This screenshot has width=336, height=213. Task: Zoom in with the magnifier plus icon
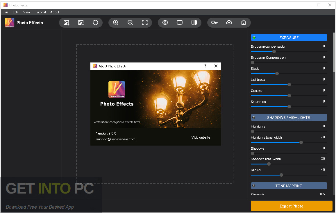(x=116, y=22)
